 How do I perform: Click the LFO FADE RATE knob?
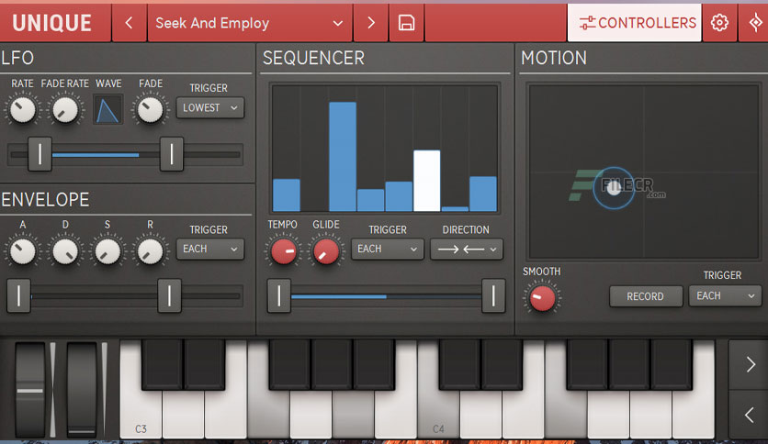point(65,109)
